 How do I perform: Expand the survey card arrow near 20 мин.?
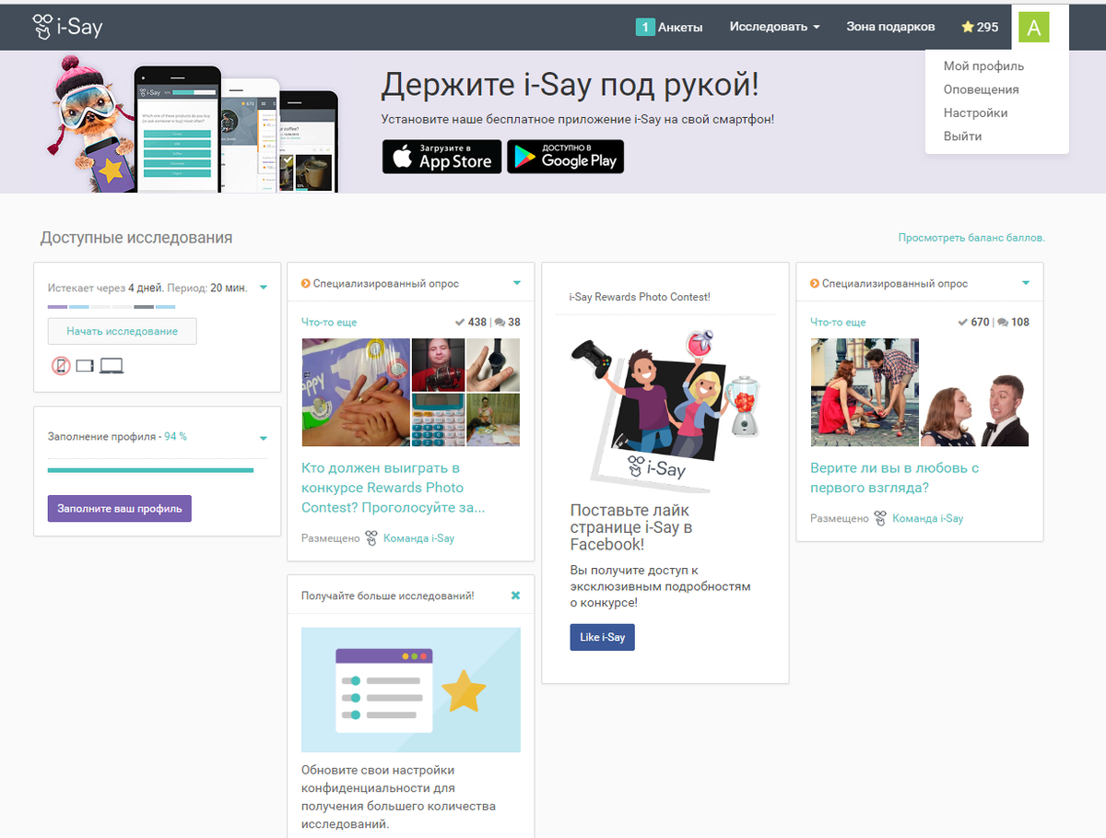point(264,288)
